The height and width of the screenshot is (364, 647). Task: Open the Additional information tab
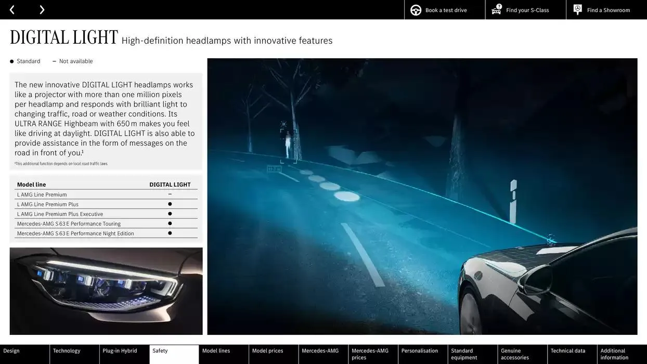[x=622, y=354]
